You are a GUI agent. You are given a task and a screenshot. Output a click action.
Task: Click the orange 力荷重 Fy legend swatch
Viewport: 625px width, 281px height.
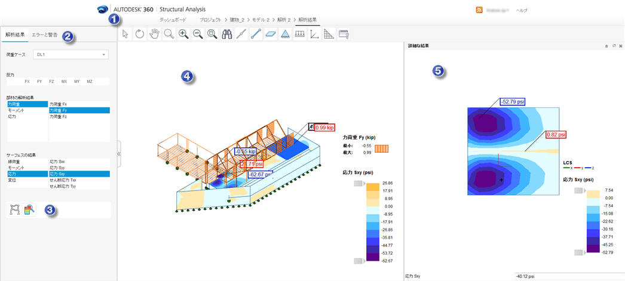tap(381, 149)
